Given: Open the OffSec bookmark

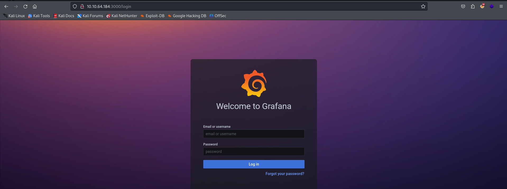Looking at the screenshot, I should (x=218, y=16).
